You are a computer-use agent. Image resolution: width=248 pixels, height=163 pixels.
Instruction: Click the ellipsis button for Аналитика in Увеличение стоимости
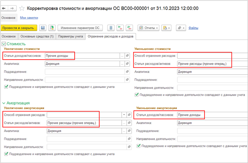[122, 64]
